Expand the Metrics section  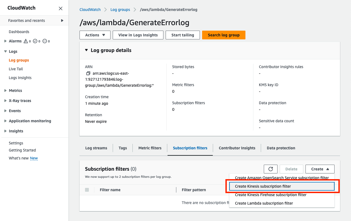coord(5,91)
